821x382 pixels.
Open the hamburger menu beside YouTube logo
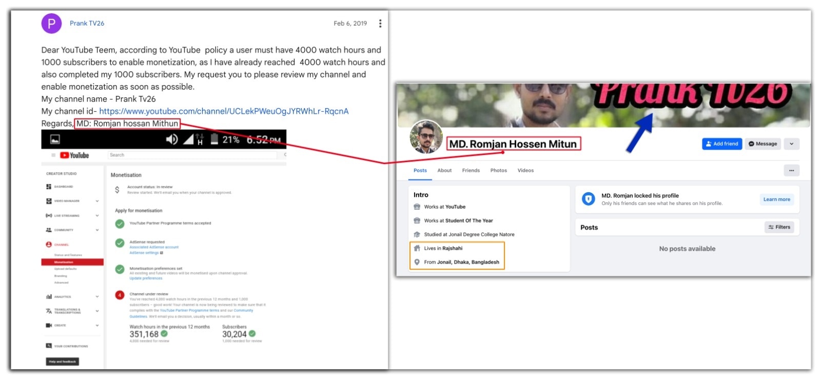point(53,155)
